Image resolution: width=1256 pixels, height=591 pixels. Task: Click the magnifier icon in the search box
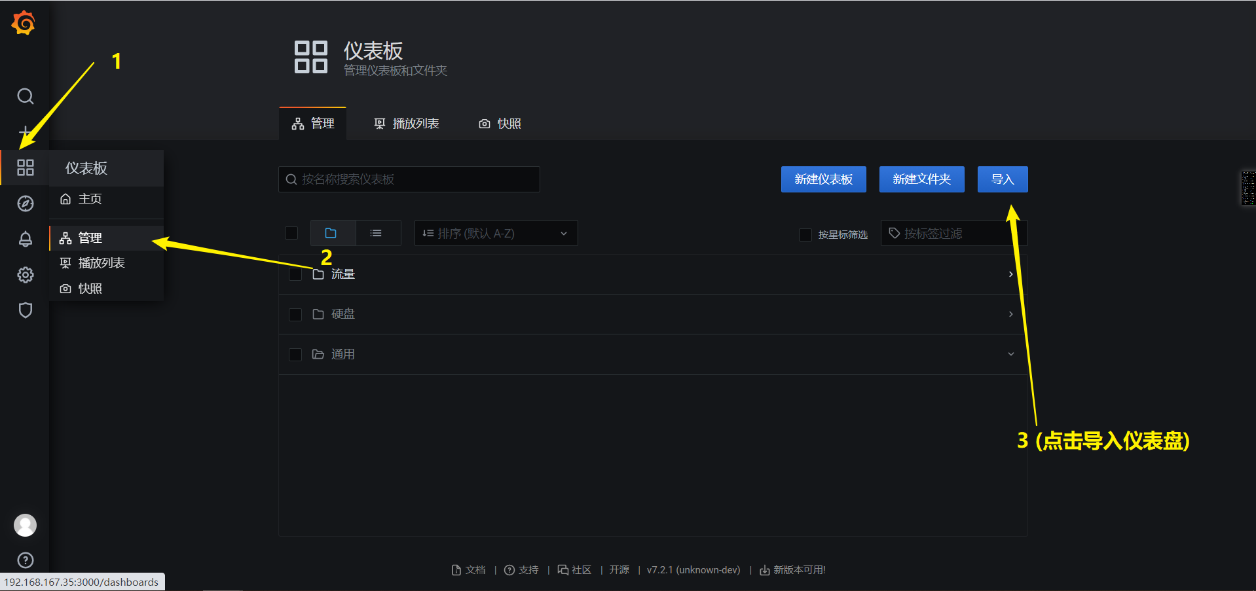coord(291,179)
